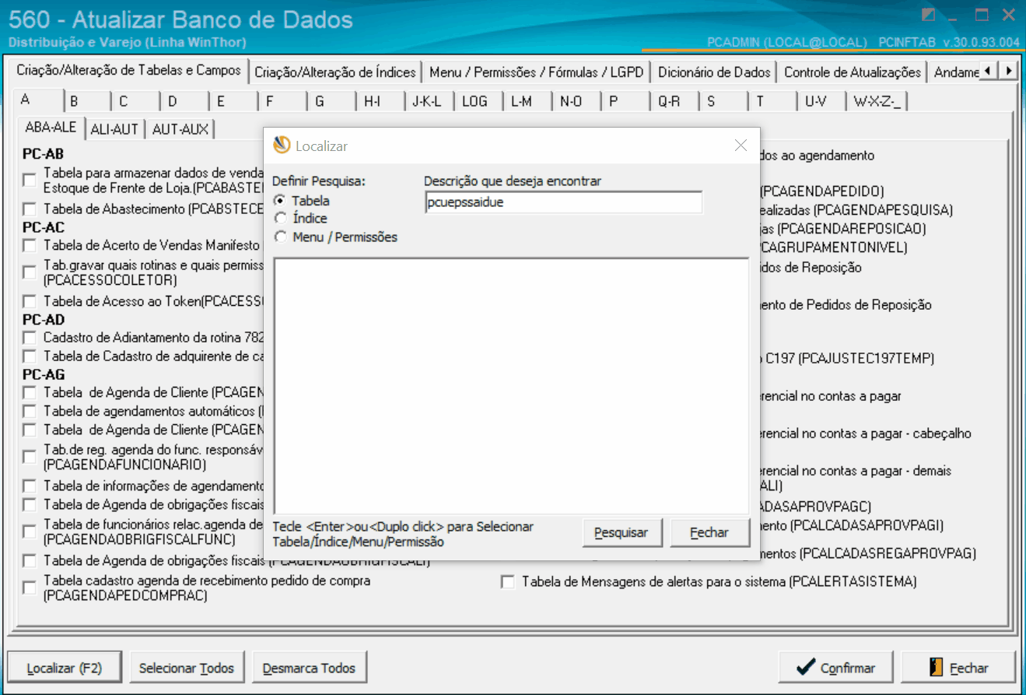Click the partially hidden Andame... tab
Image resolution: width=1026 pixels, height=695 pixels.
[x=954, y=72]
